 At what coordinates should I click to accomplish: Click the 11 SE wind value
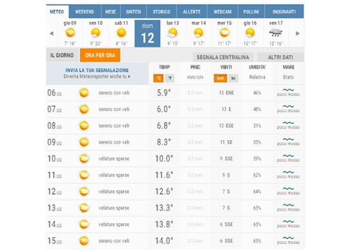pos(227,142)
